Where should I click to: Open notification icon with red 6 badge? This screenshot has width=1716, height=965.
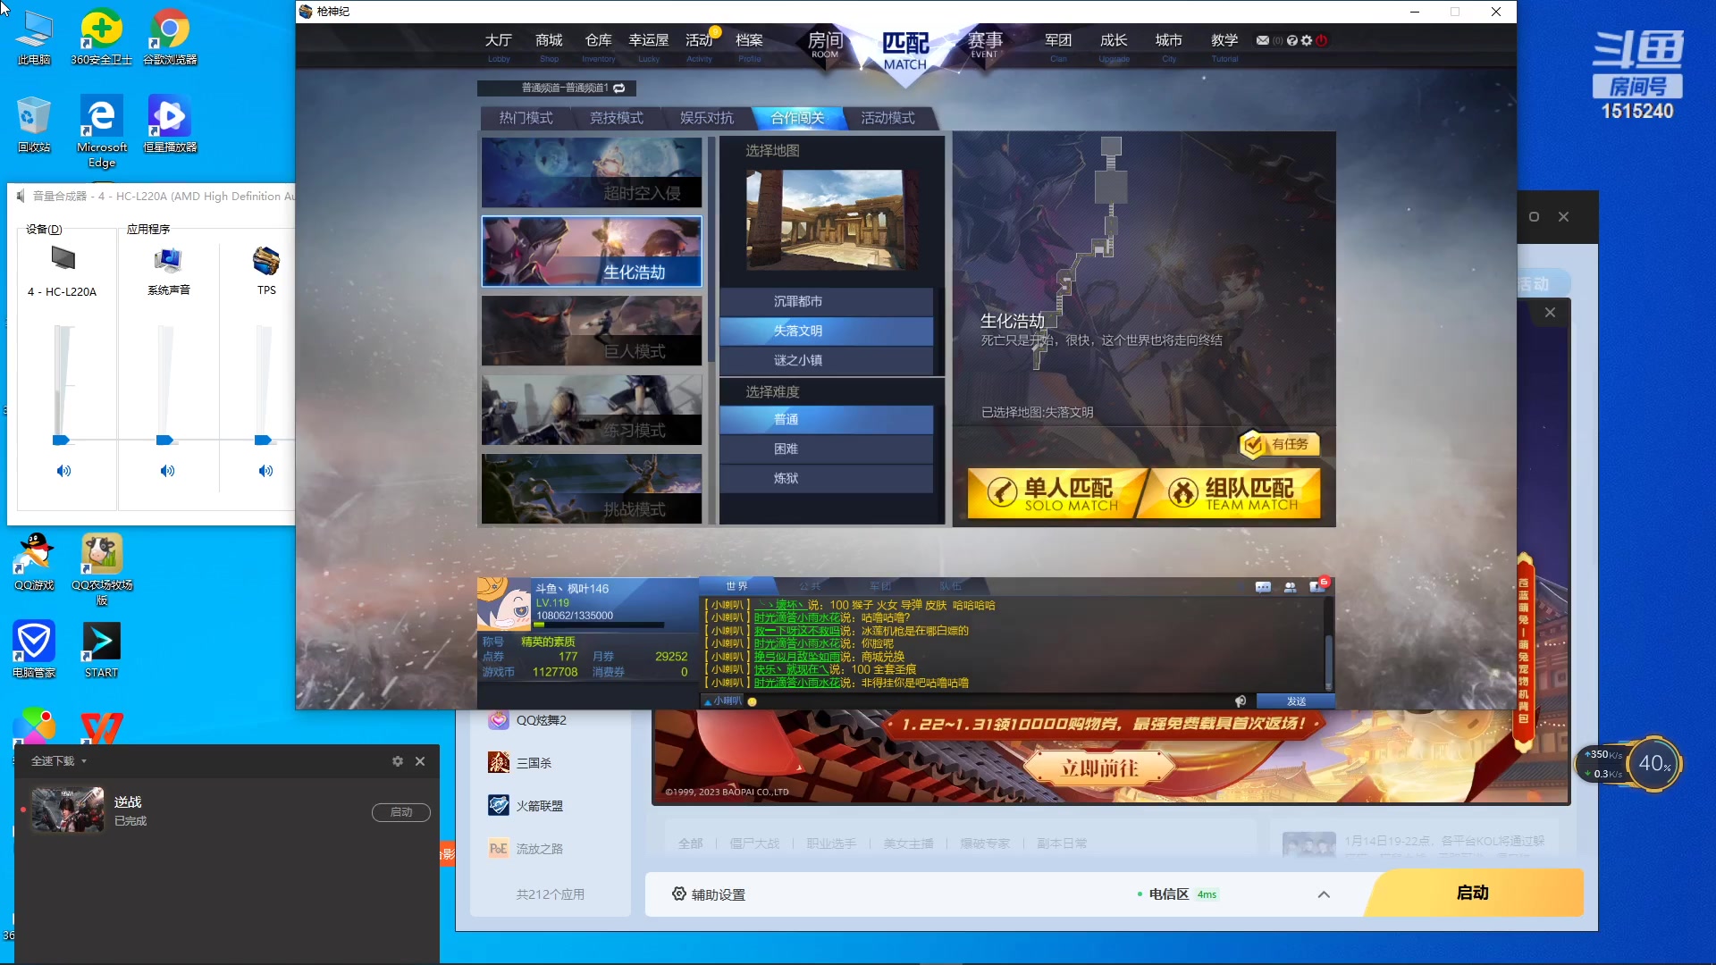click(x=1317, y=586)
